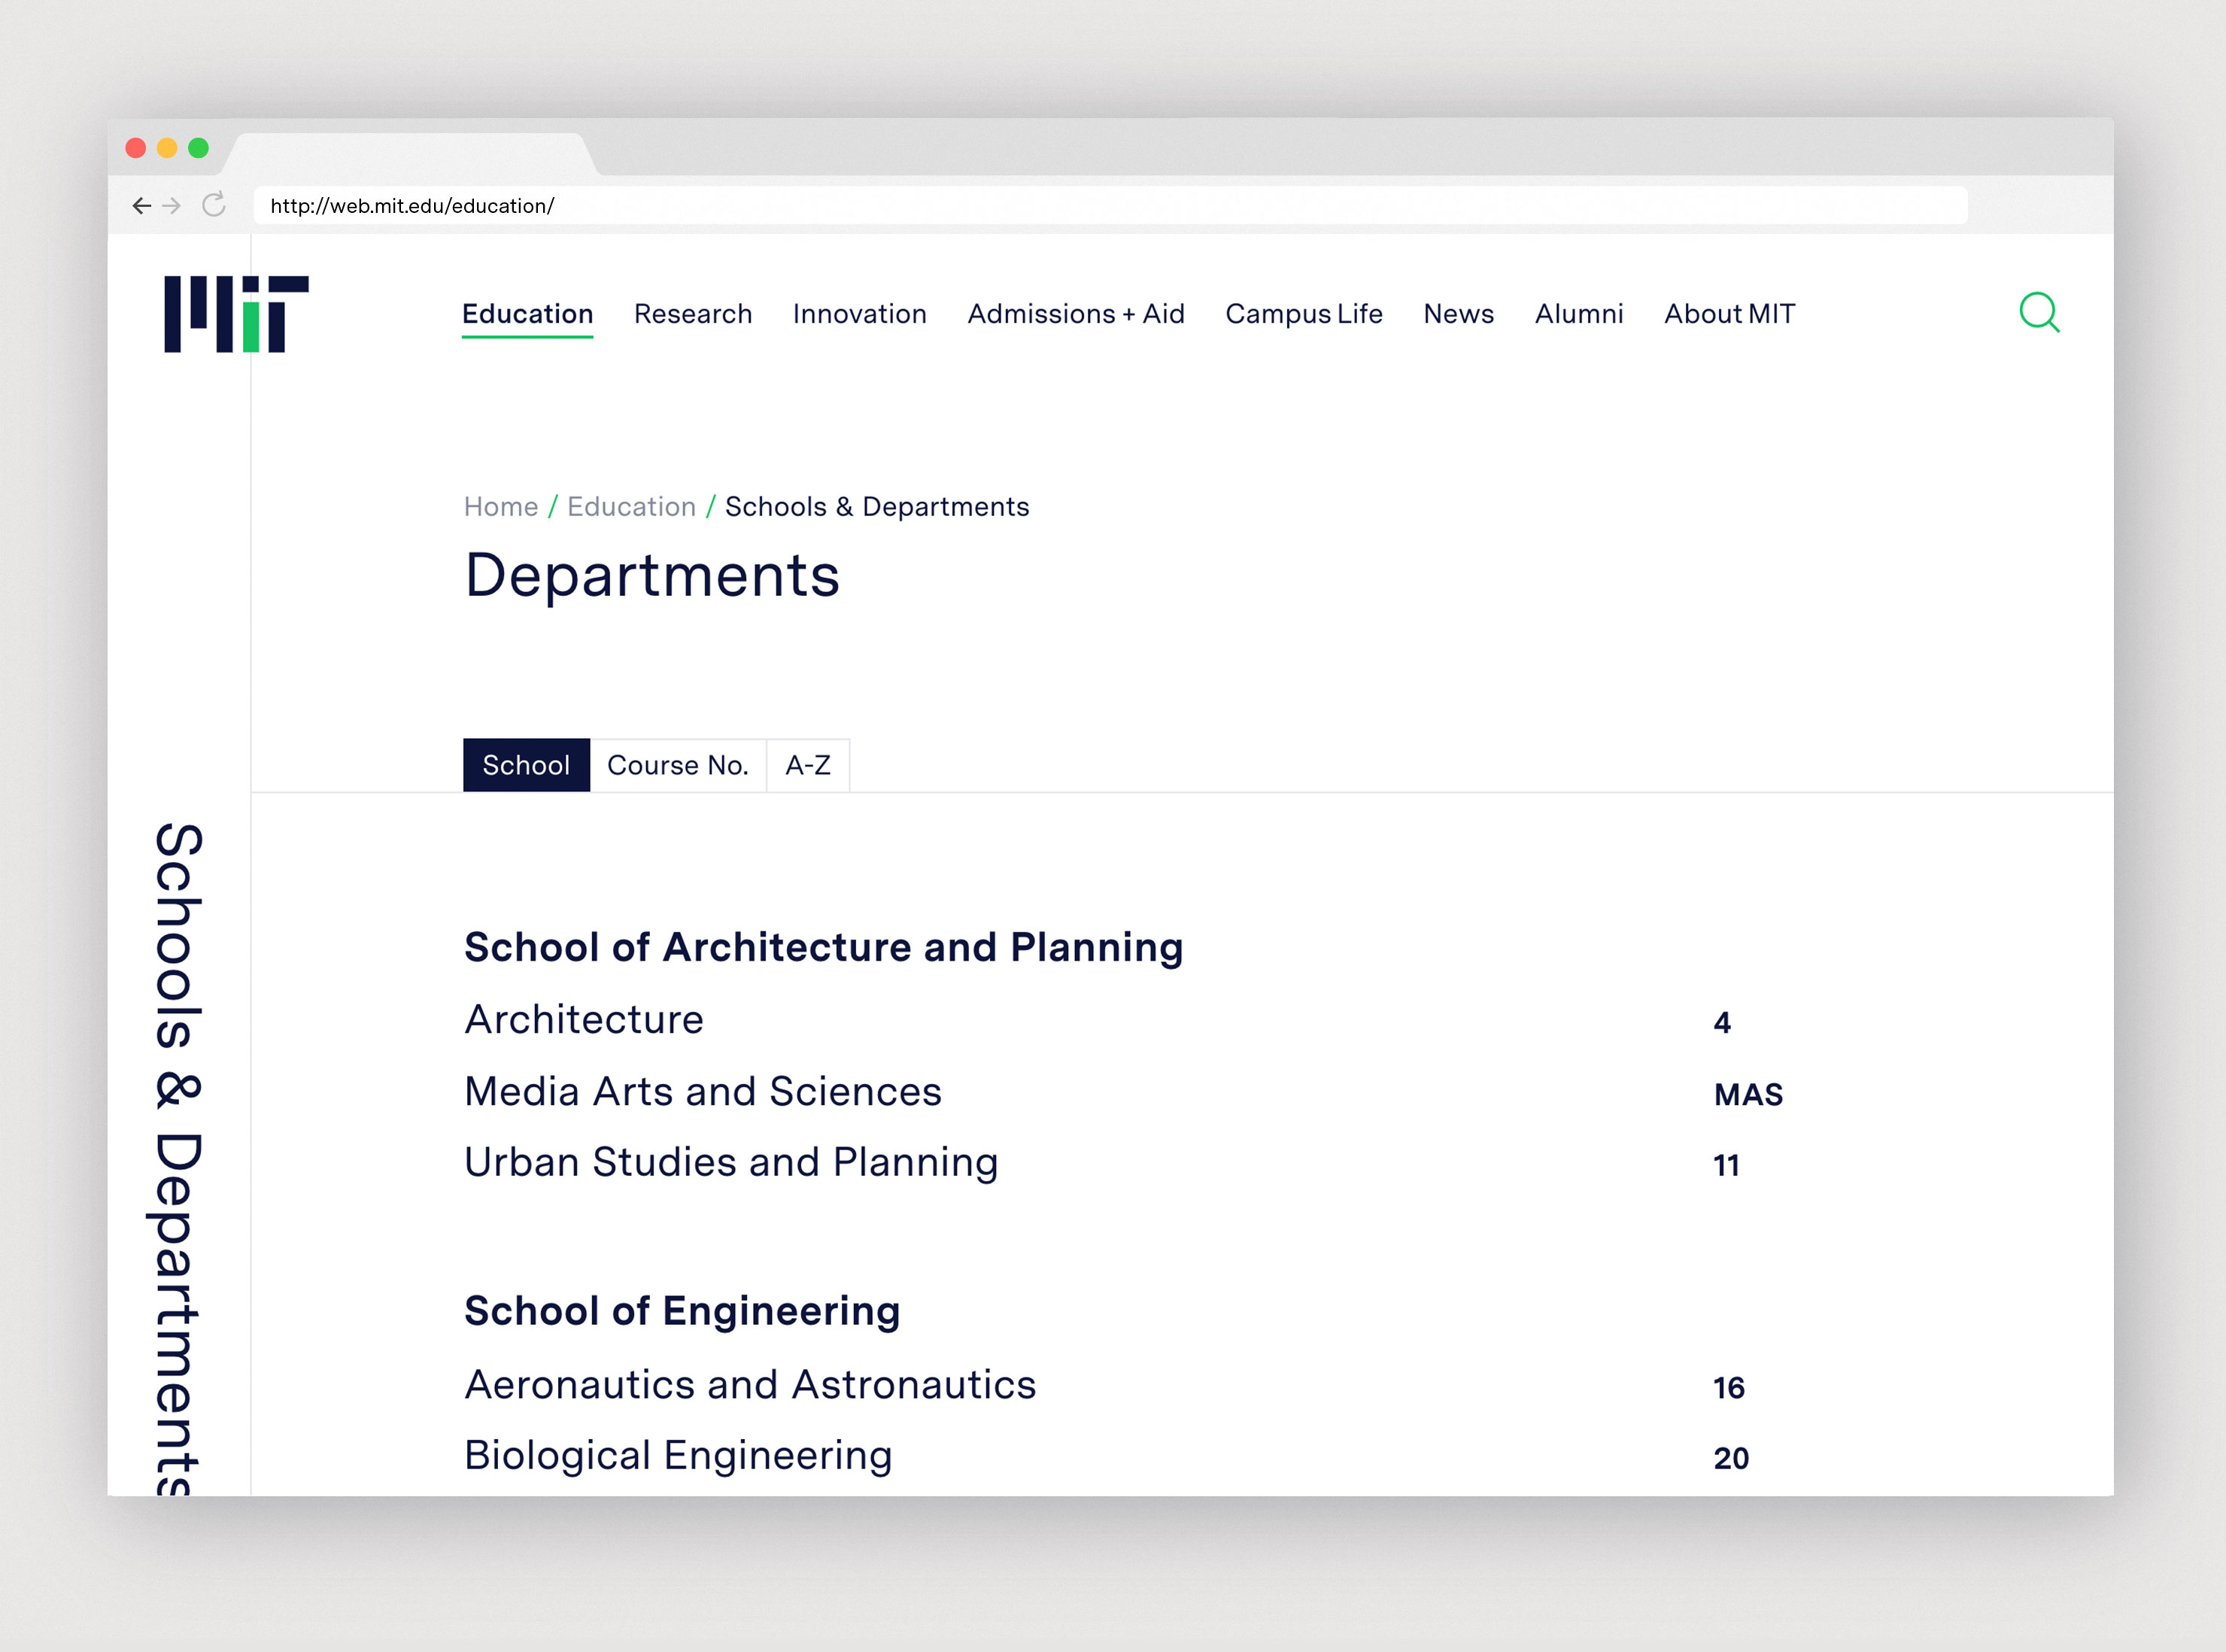The height and width of the screenshot is (1652, 2226).
Task: Open the Admissions + Aid menu item
Action: pos(1075,314)
